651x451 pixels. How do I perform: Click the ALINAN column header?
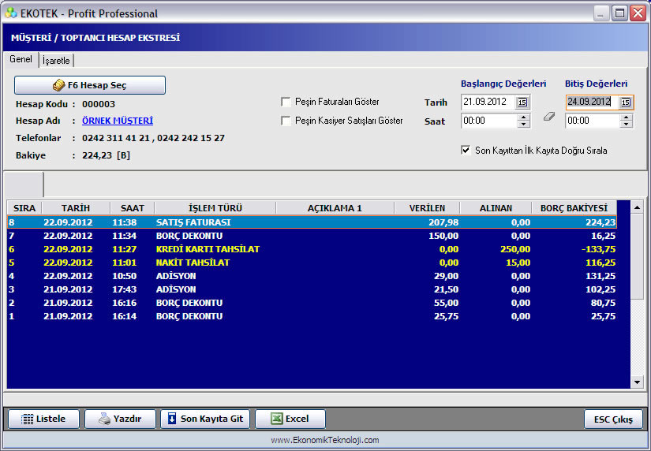pos(496,208)
